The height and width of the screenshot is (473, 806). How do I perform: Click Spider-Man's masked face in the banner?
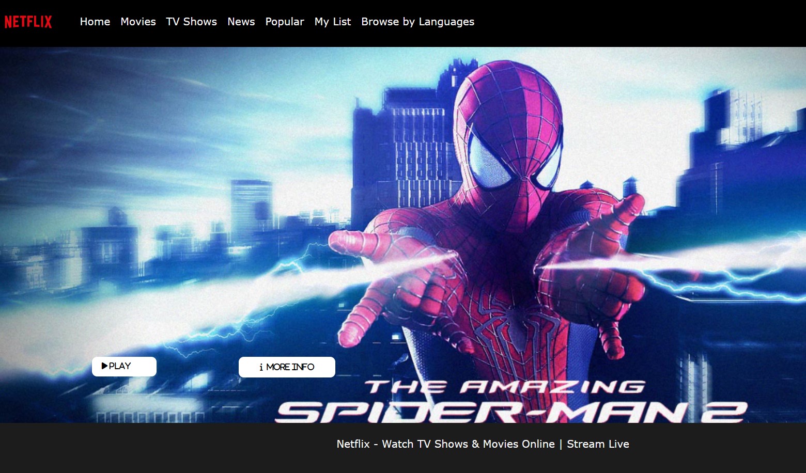[509, 134]
